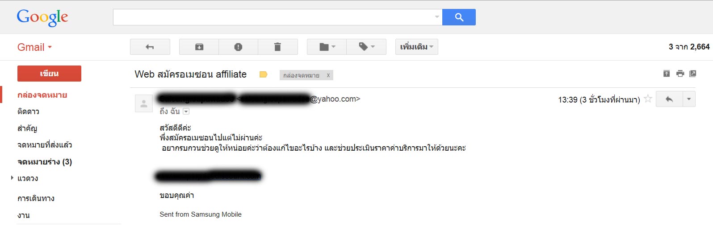
Task: Show details arrow next to ถึง ฉัน
Action: 186,111
